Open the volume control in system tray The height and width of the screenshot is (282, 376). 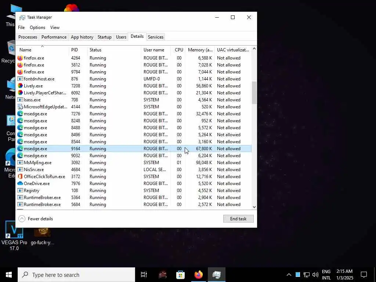click(315, 275)
